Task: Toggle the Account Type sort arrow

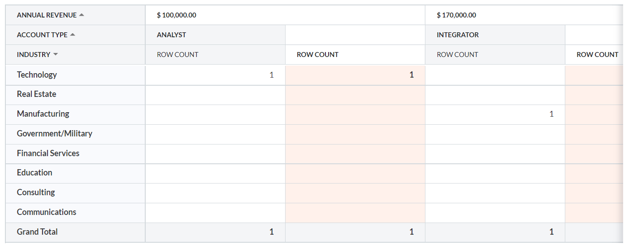Action: coord(73,35)
